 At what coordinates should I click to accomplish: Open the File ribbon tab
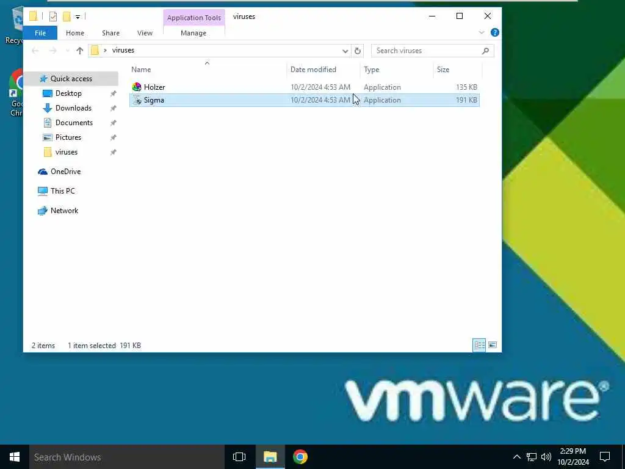point(40,33)
